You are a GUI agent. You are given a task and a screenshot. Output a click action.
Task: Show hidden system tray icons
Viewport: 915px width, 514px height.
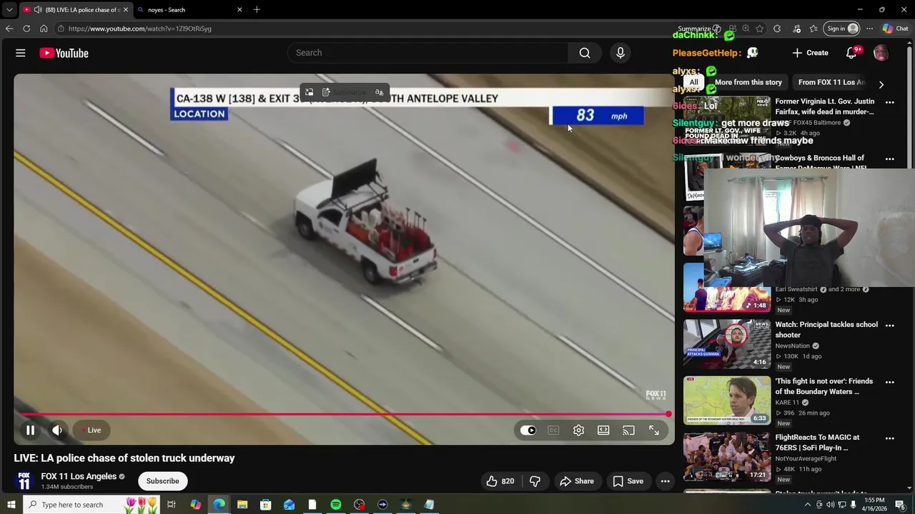(x=808, y=505)
